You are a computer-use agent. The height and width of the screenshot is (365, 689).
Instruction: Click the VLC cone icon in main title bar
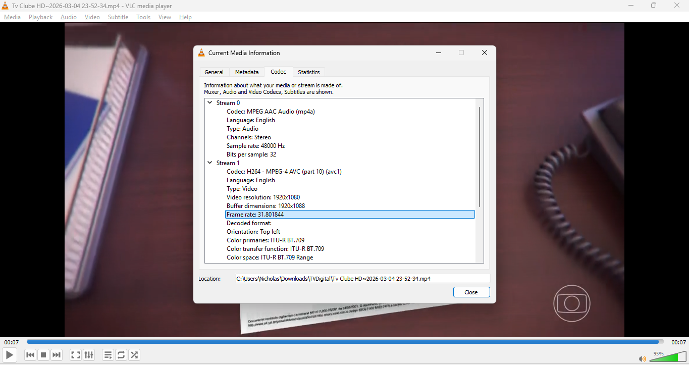point(5,6)
